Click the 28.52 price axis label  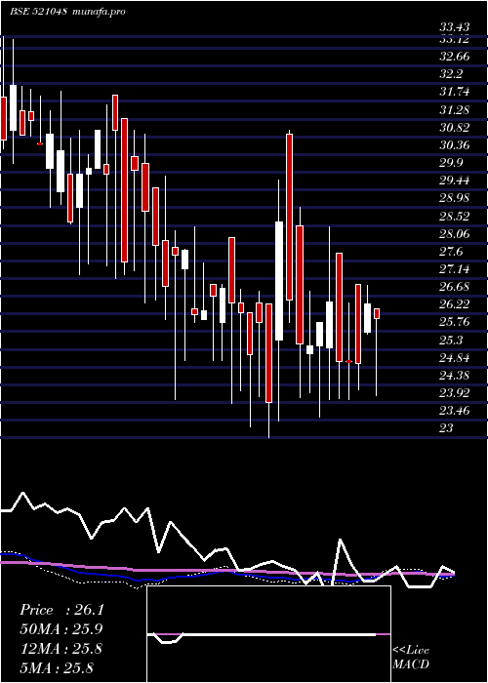(x=455, y=217)
